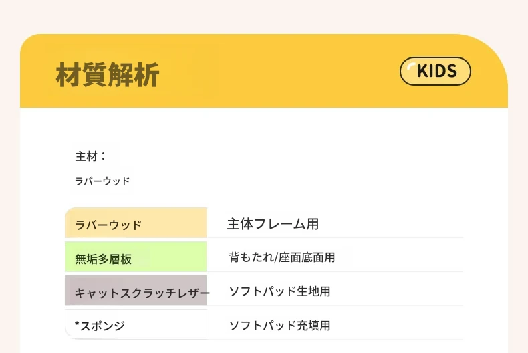Click the ソフトパッド充填用 description

(279, 325)
